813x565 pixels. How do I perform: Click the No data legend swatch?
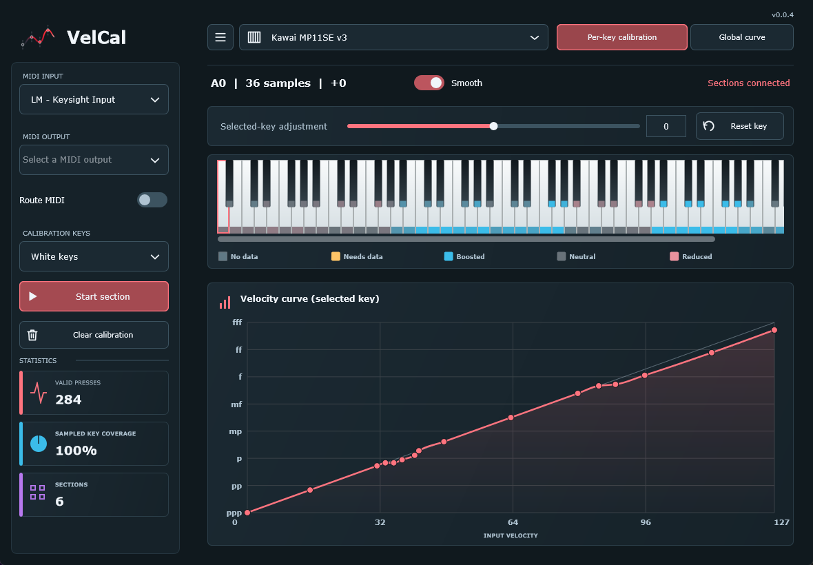coord(223,256)
